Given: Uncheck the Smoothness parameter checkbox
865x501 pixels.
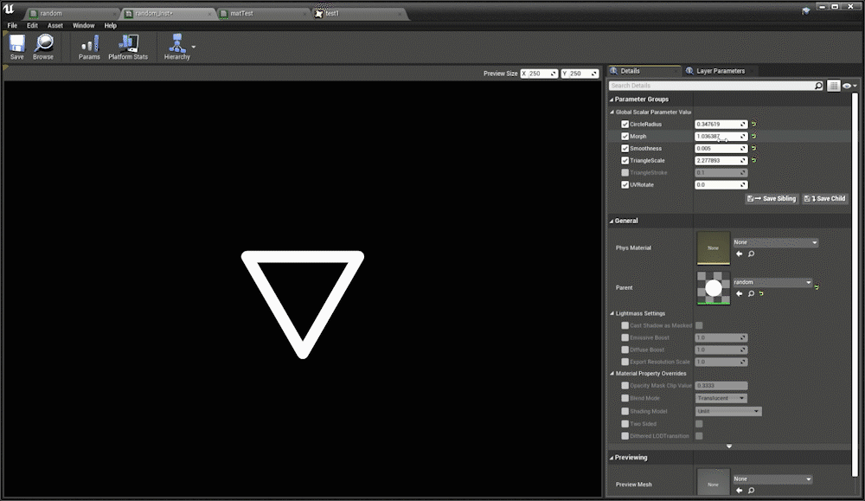Looking at the screenshot, I should 625,149.
